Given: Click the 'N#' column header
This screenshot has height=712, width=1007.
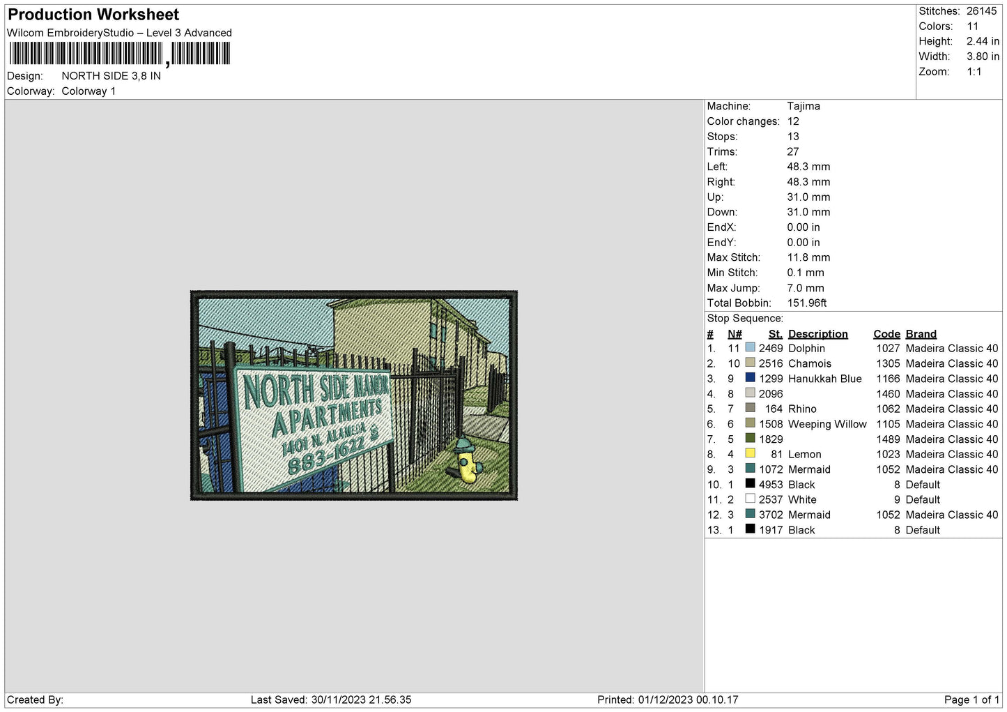Looking at the screenshot, I should 735,334.
